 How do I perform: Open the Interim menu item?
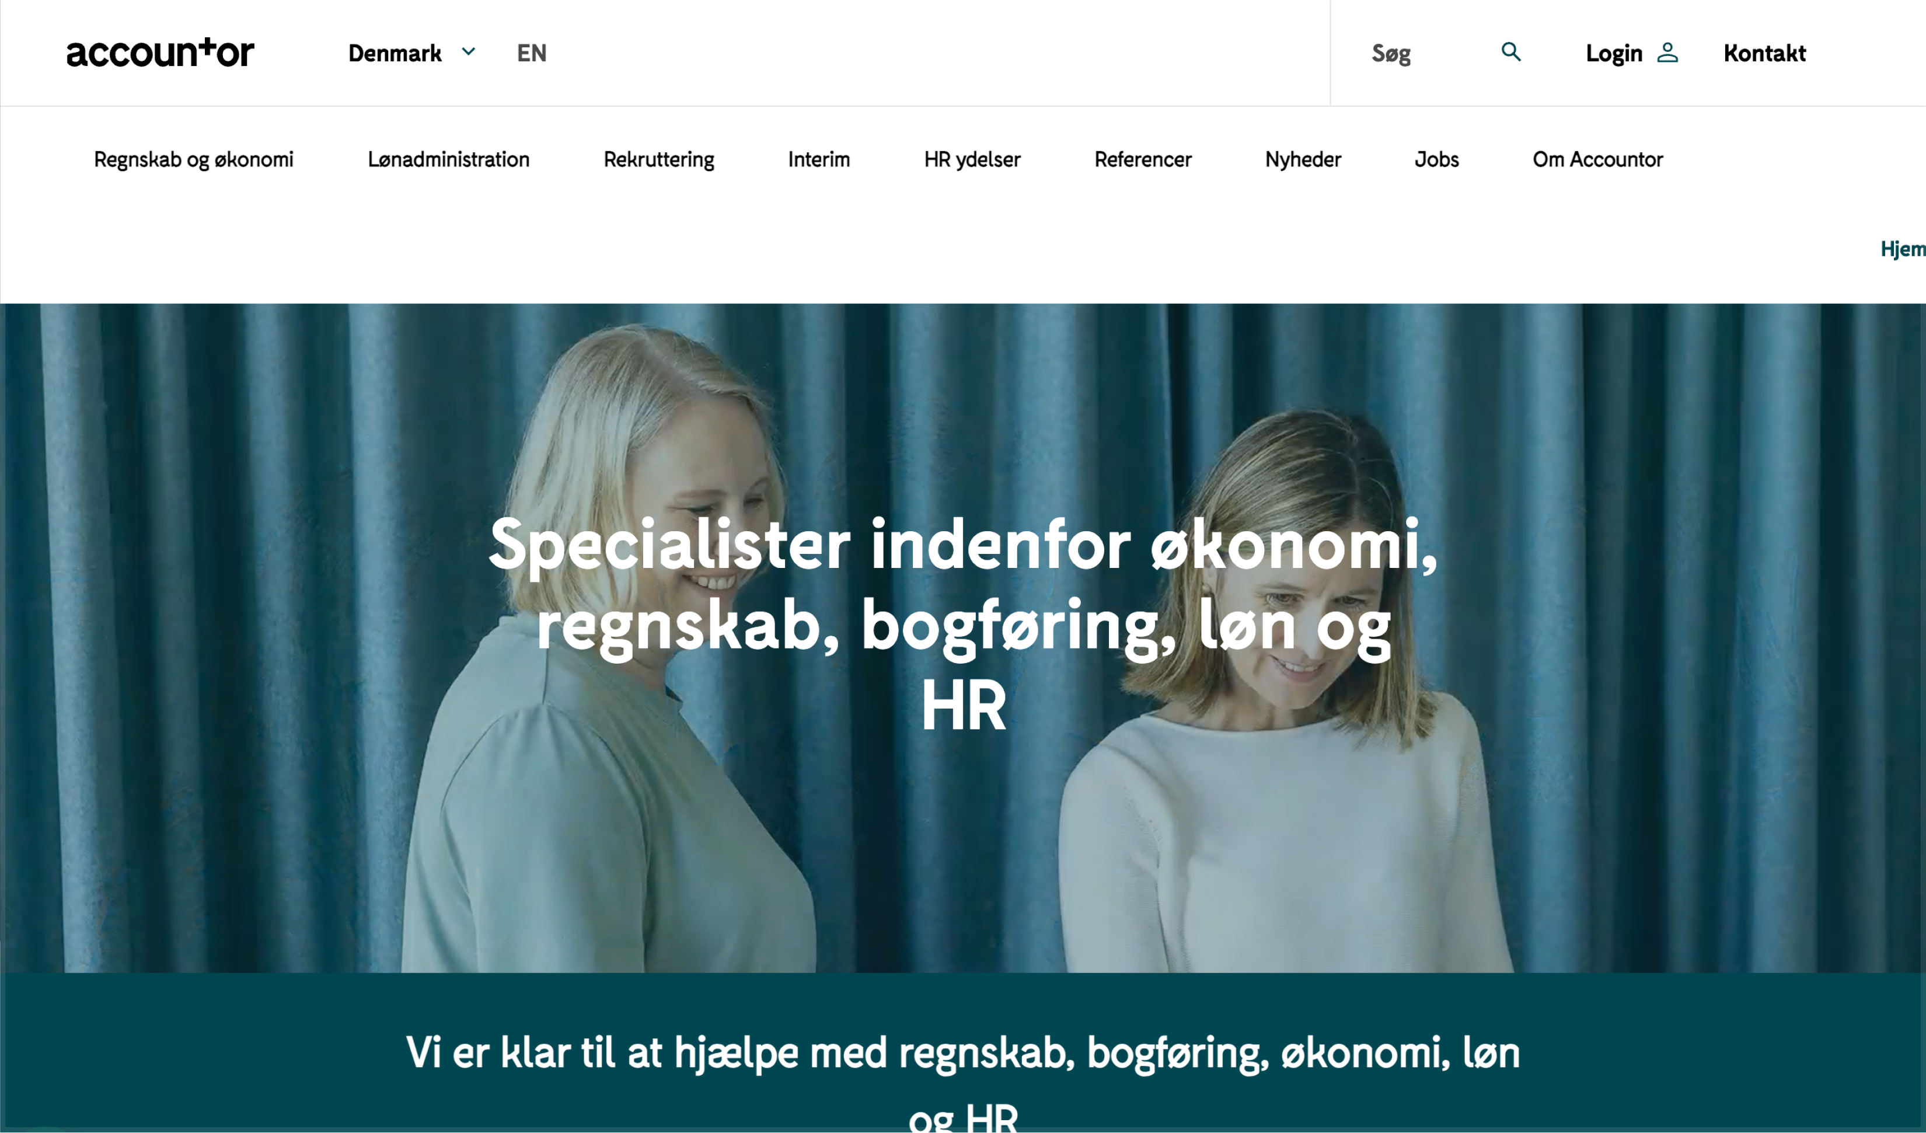point(818,159)
